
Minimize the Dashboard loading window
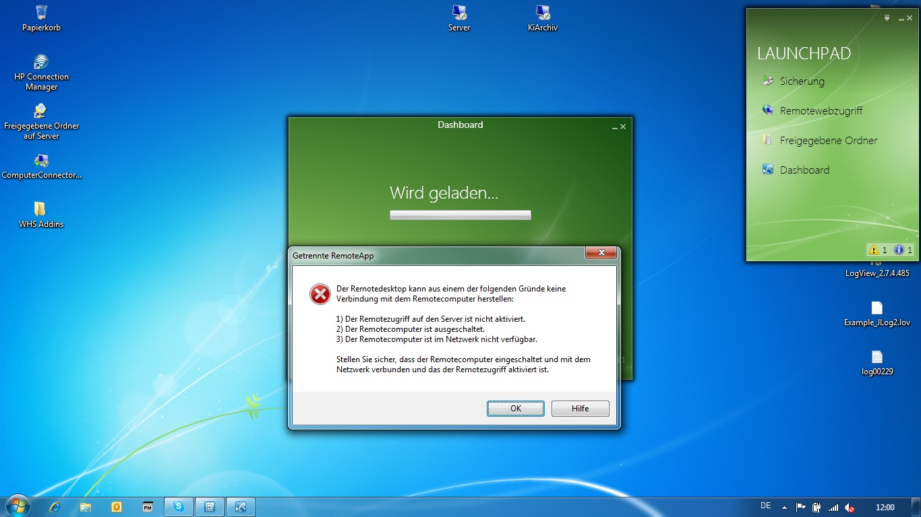pyautogui.click(x=614, y=127)
